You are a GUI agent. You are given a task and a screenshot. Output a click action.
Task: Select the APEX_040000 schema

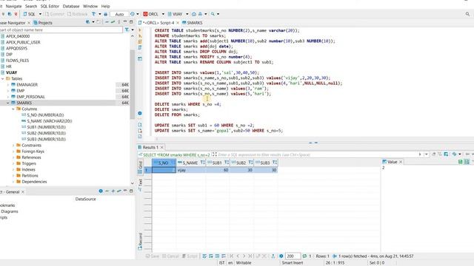(x=18, y=36)
